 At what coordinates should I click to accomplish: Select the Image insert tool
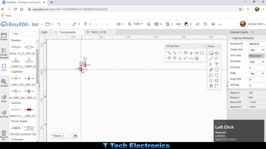coord(217,81)
